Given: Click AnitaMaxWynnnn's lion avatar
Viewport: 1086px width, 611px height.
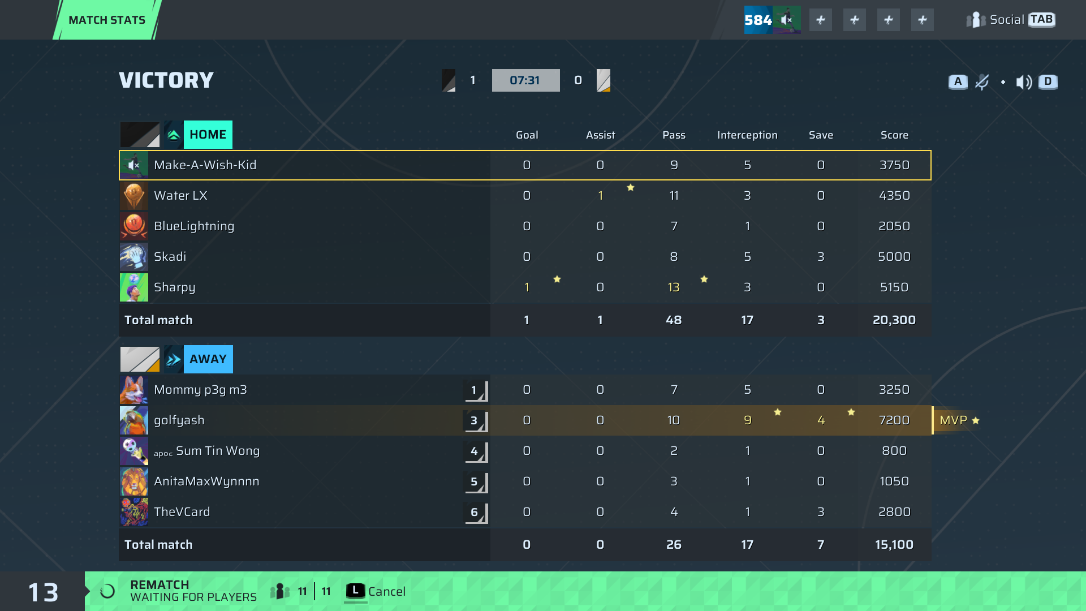Looking at the screenshot, I should coord(134,481).
